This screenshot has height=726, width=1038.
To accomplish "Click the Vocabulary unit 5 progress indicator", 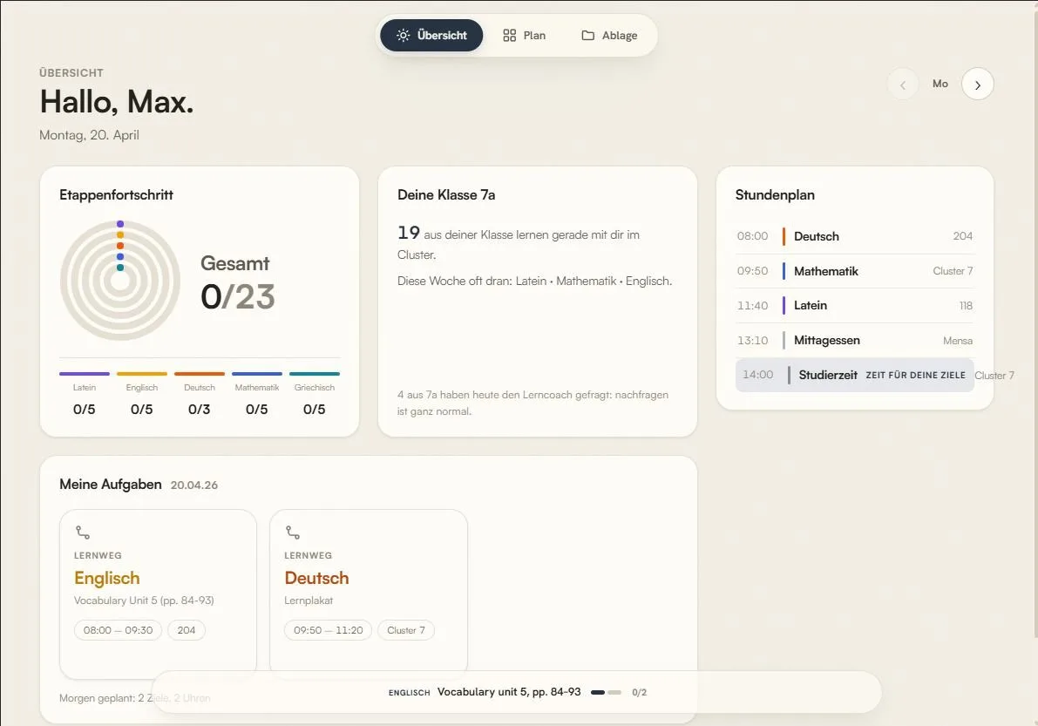I will click(606, 692).
